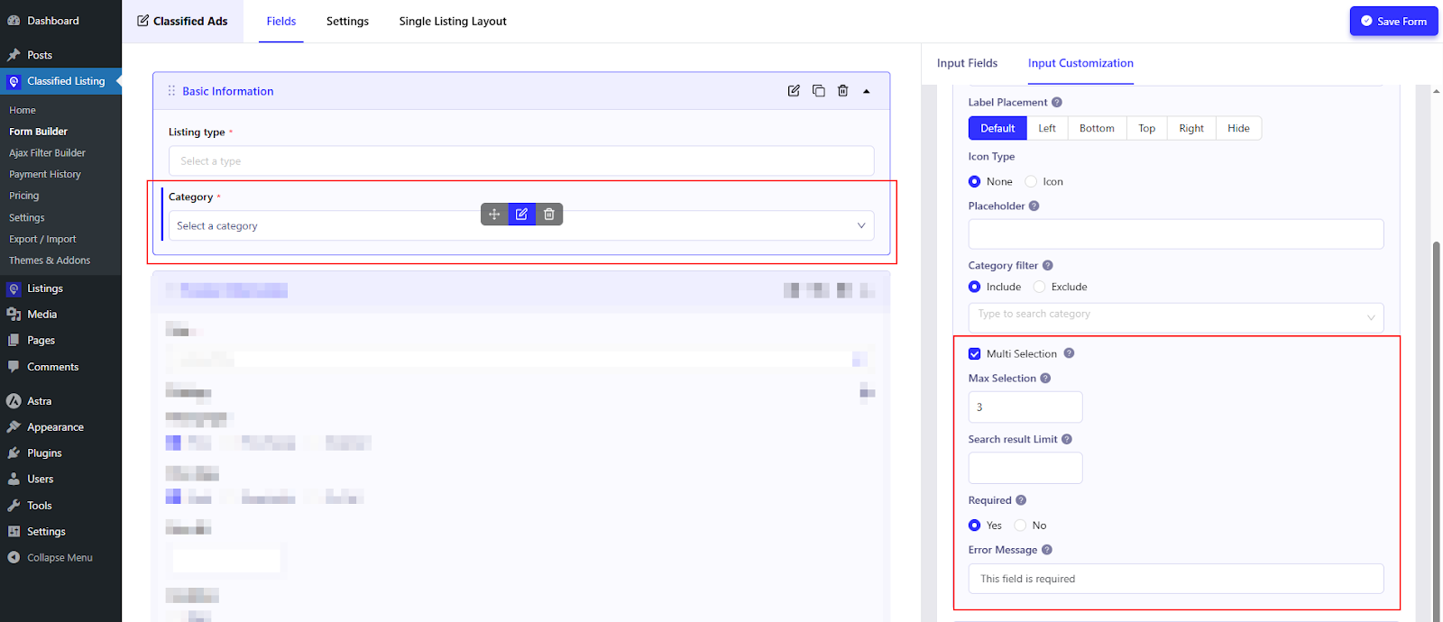The height and width of the screenshot is (622, 1443).
Task: Set label placement to Left
Action: click(1047, 128)
